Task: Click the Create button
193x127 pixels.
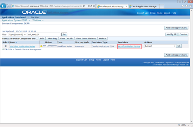Action: tap(183, 34)
